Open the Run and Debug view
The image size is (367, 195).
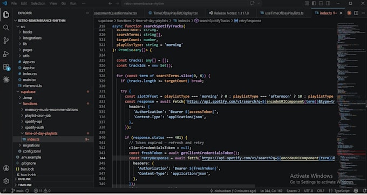point(6,54)
